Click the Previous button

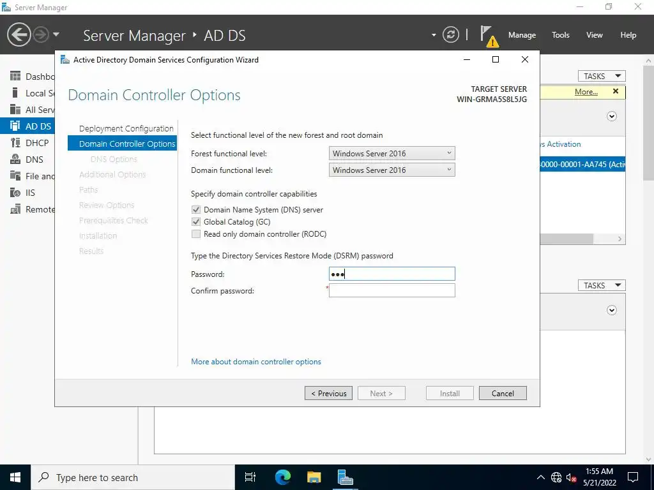click(x=328, y=393)
